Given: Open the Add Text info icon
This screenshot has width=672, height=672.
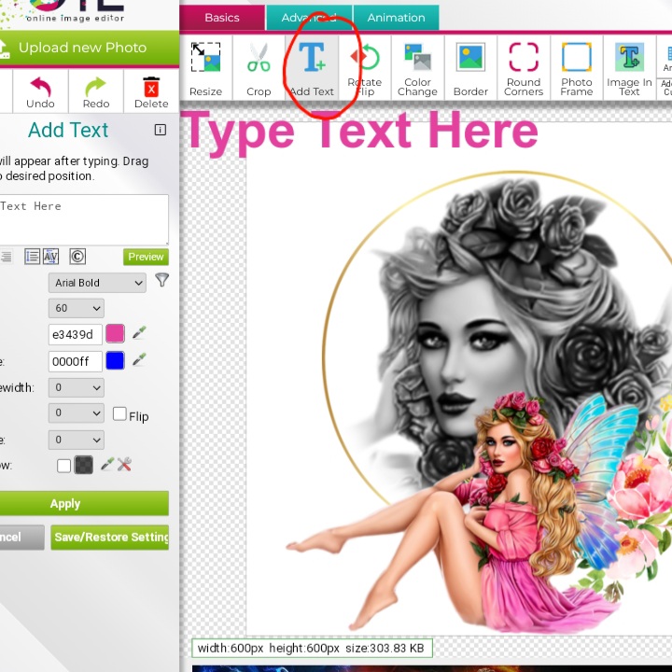Looking at the screenshot, I should (161, 130).
